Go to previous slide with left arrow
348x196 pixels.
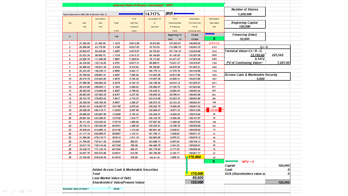coord(4,191)
